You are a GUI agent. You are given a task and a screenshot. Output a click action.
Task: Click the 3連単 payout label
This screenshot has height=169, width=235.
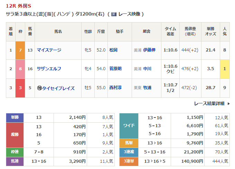click(129, 161)
